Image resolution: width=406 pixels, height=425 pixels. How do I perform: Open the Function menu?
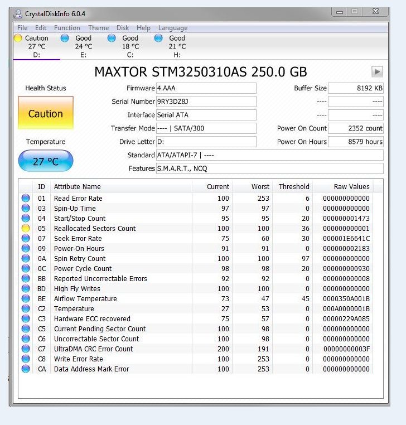click(x=67, y=28)
